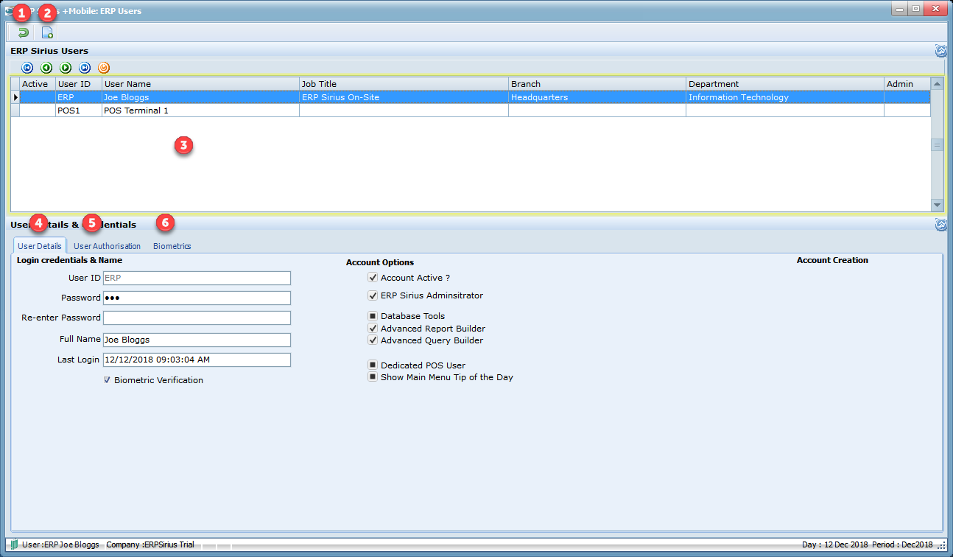Select the User Details tab
The width and height of the screenshot is (953, 557).
pyautogui.click(x=40, y=246)
